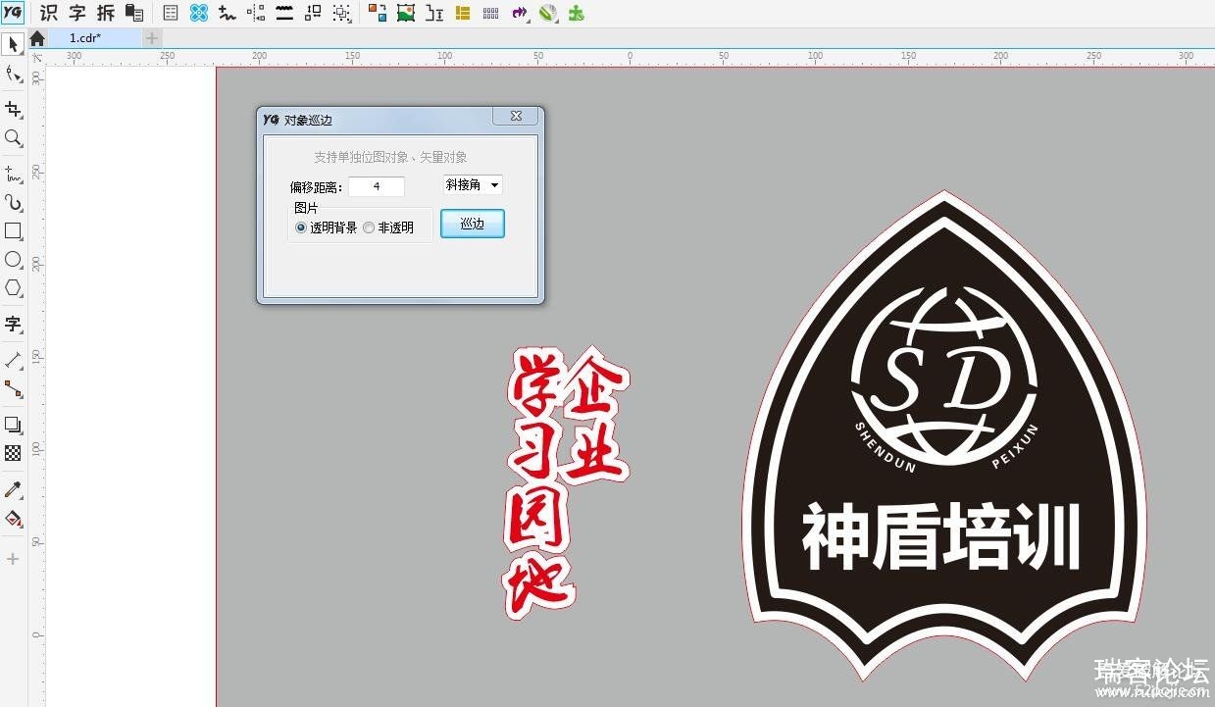Add a new document with plus tab
This screenshot has height=707, width=1215.
[152, 38]
